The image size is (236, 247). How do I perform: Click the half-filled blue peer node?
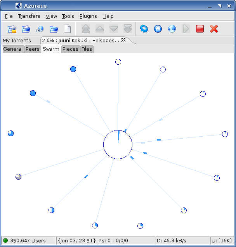point(51,210)
